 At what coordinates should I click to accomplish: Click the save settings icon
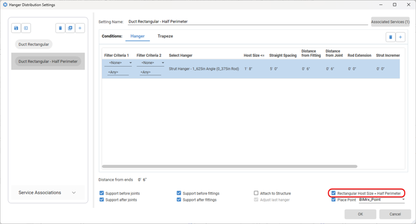tap(16, 28)
